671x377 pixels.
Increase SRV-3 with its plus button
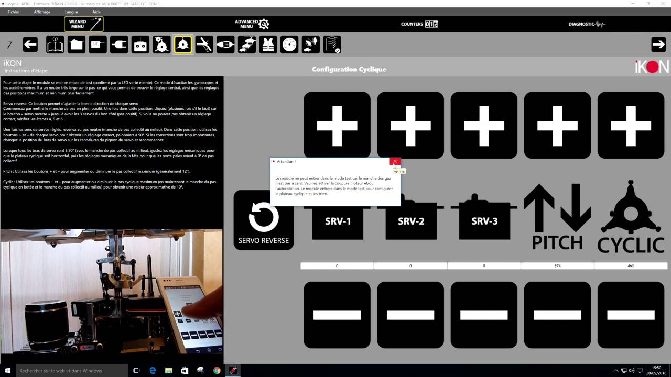click(x=484, y=125)
